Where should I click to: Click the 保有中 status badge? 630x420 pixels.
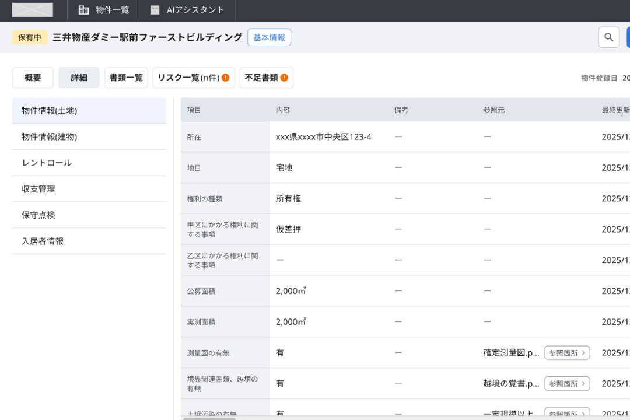(30, 37)
